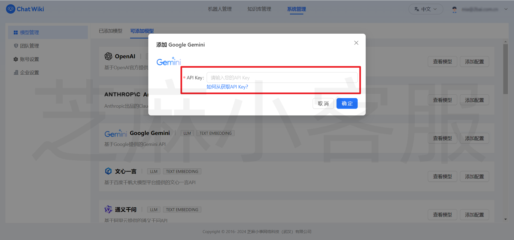514x240 pixels.
Task: Click 查看模型 for 文心一言
Action: (x=442, y=176)
